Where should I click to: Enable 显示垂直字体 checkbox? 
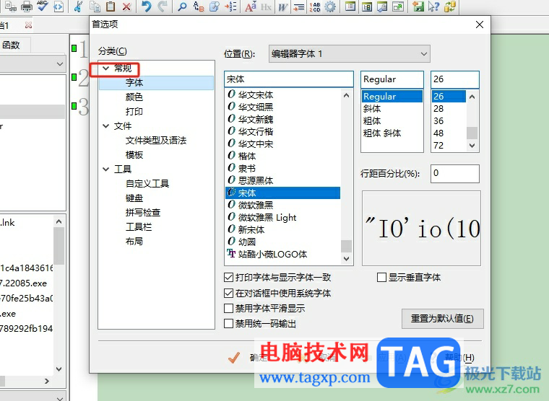tap(381, 278)
